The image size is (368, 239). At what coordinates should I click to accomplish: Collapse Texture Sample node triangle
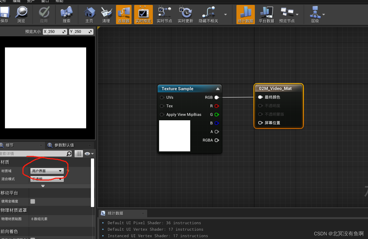(x=218, y=89)
